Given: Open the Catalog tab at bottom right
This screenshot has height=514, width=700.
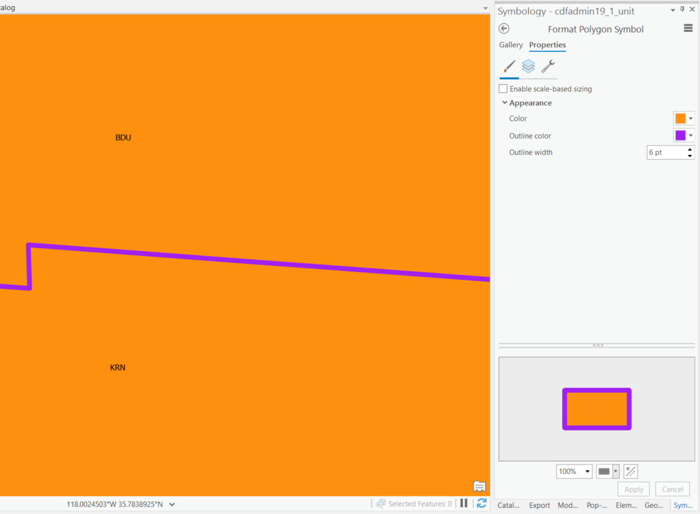Looking at the screenshot, I should [508, 505].
